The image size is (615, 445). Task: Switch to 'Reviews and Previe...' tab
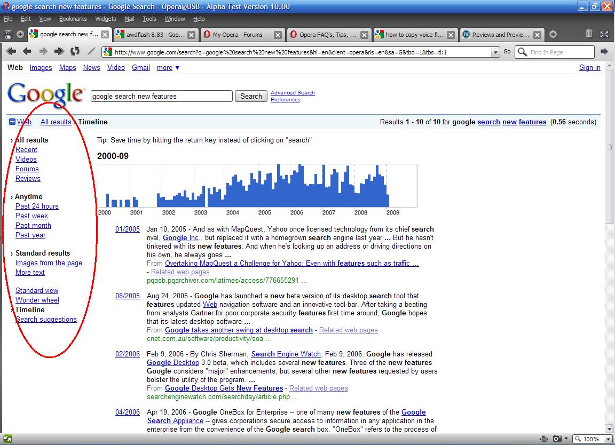(x=498, y=35)
